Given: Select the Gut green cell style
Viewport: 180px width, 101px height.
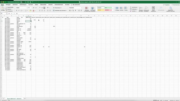Looking at the screenshot, I should click(x=108, y=8).
